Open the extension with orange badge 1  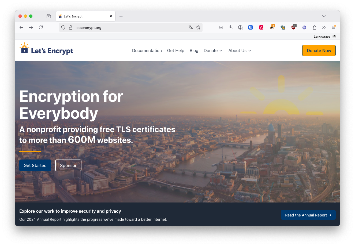click(x=272, y=27)
